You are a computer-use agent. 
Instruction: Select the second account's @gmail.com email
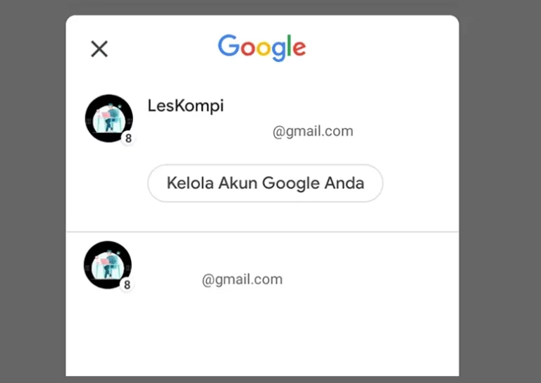tap(242, 280)
